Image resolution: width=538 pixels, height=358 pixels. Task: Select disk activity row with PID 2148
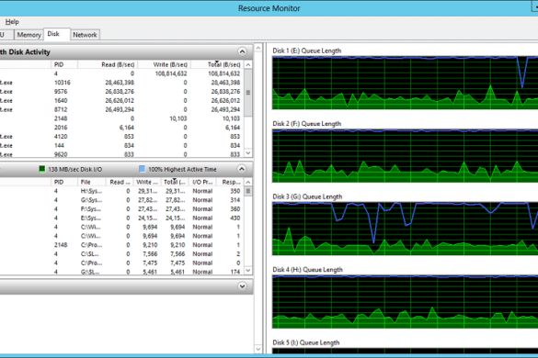121,245
